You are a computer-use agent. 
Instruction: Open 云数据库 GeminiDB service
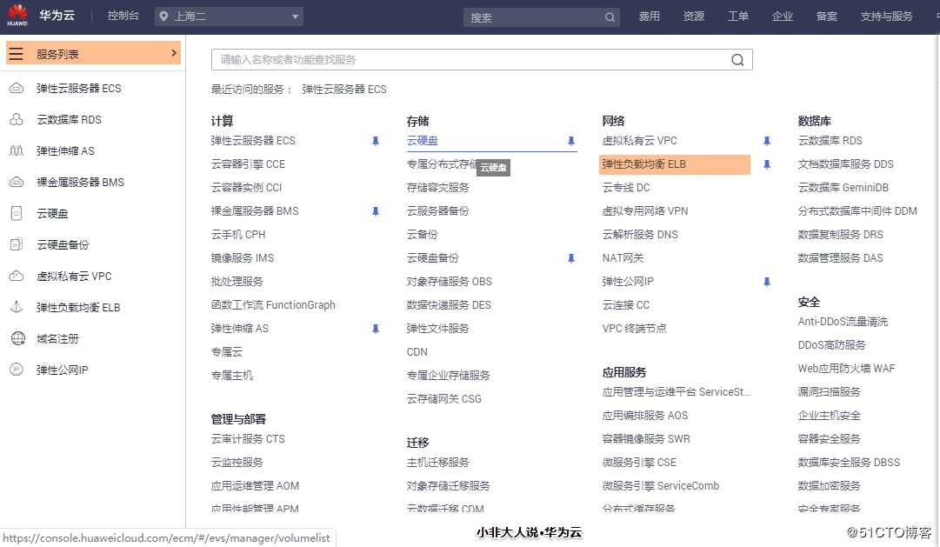coord(843,188)
